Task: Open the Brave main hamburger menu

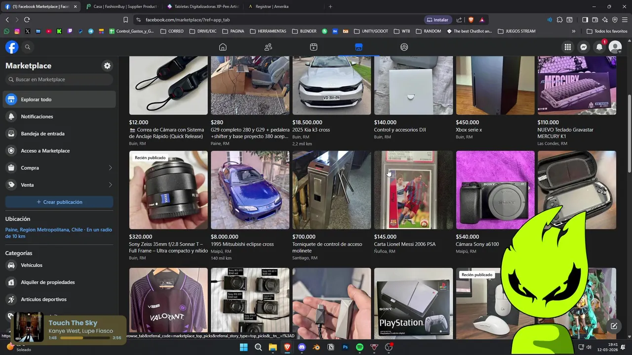Action: pyautogui.click(x=625, y=20)
